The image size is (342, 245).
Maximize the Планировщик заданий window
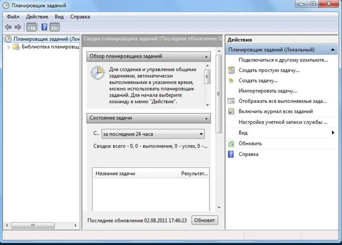click(313, 4)
